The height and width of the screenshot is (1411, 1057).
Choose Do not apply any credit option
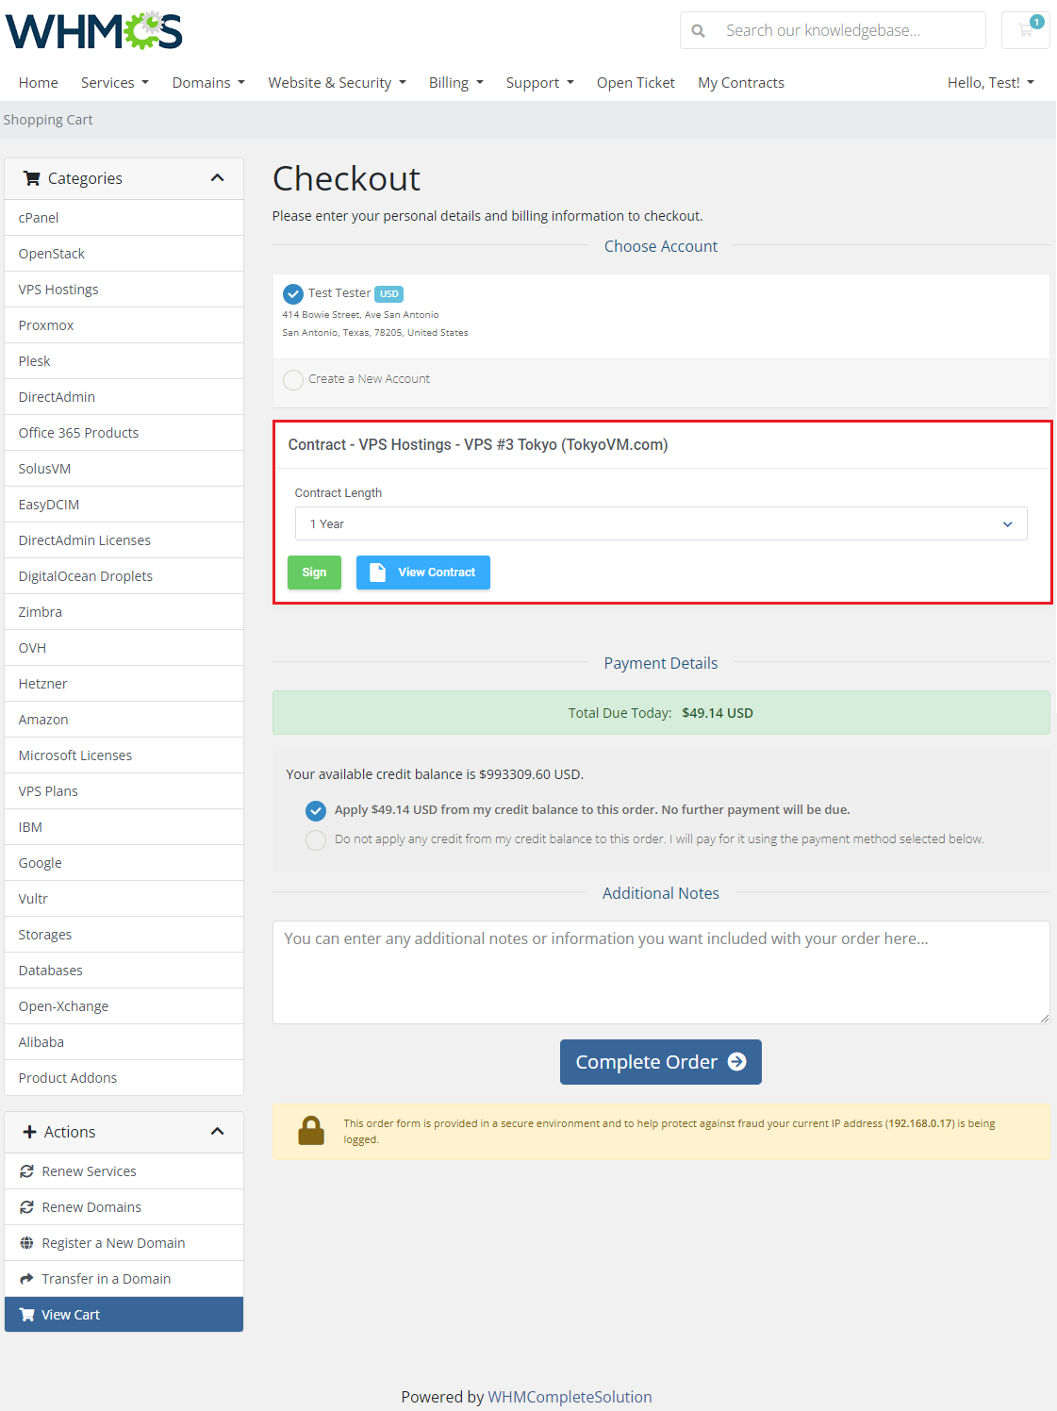(316, 839)
